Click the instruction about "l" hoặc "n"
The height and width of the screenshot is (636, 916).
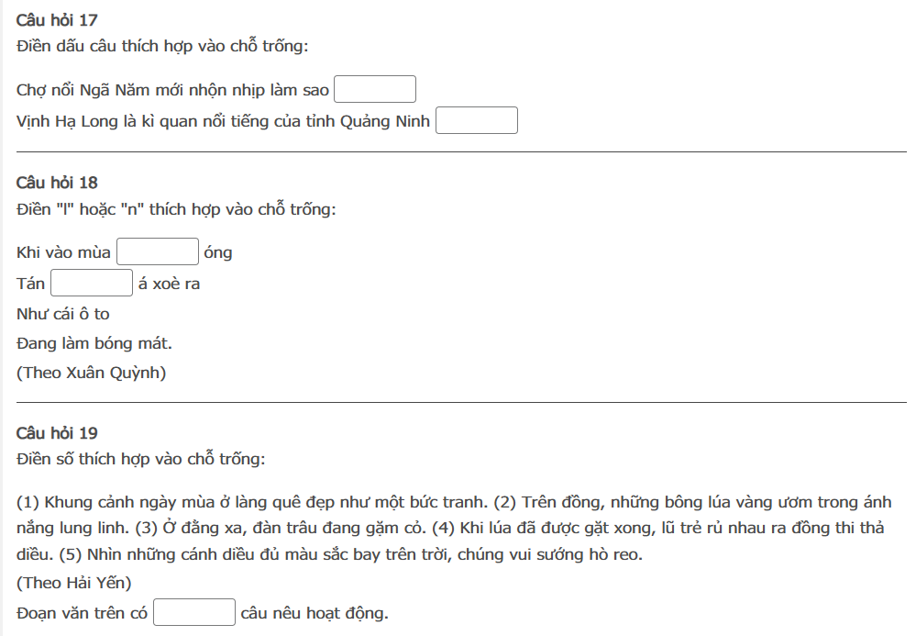[177, 209]
